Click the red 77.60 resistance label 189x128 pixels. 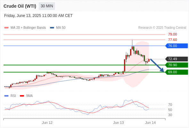tap(173, 40)
